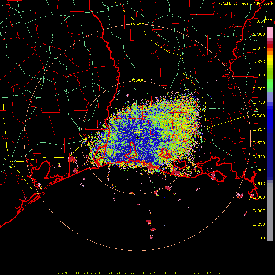275x275 pixels.
Task: Select the 1.000 legend value
Action: pyautogui.click(x=259, y=34)
